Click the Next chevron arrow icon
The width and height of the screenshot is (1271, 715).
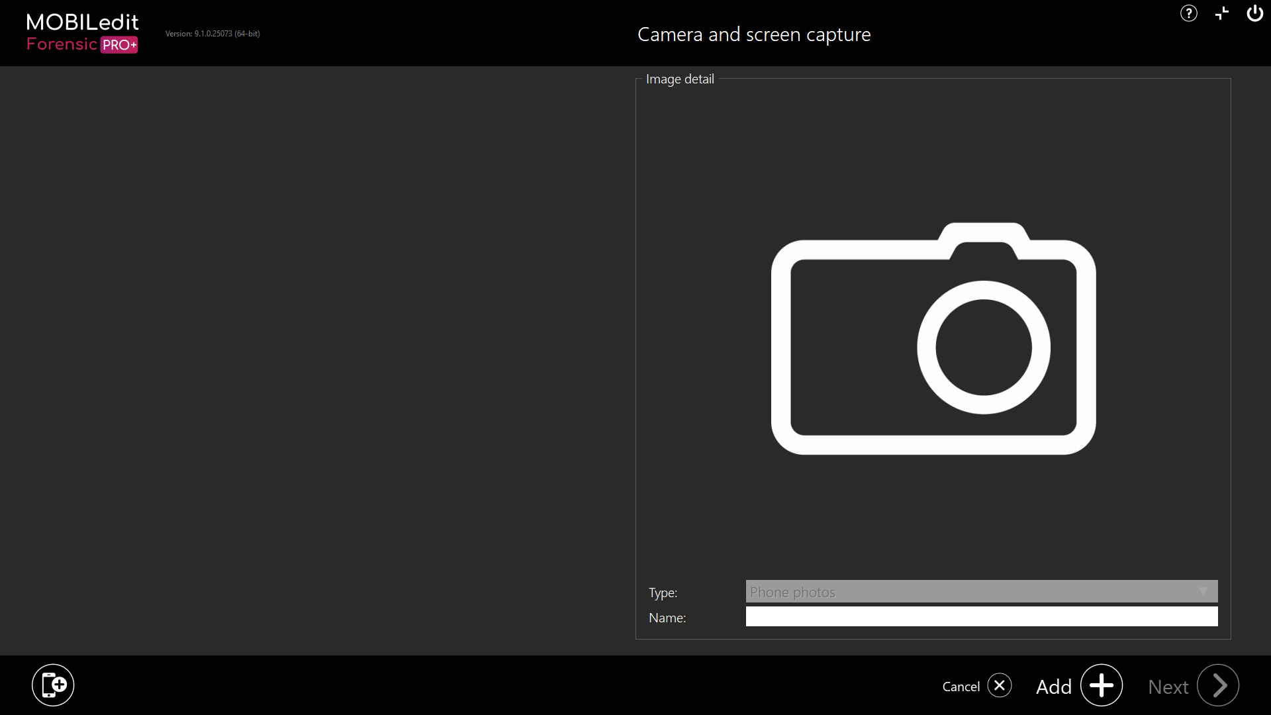[1218, 685]
